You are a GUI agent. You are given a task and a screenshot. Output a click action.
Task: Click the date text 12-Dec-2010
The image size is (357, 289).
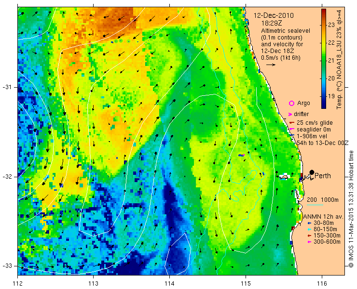point(274,15)
